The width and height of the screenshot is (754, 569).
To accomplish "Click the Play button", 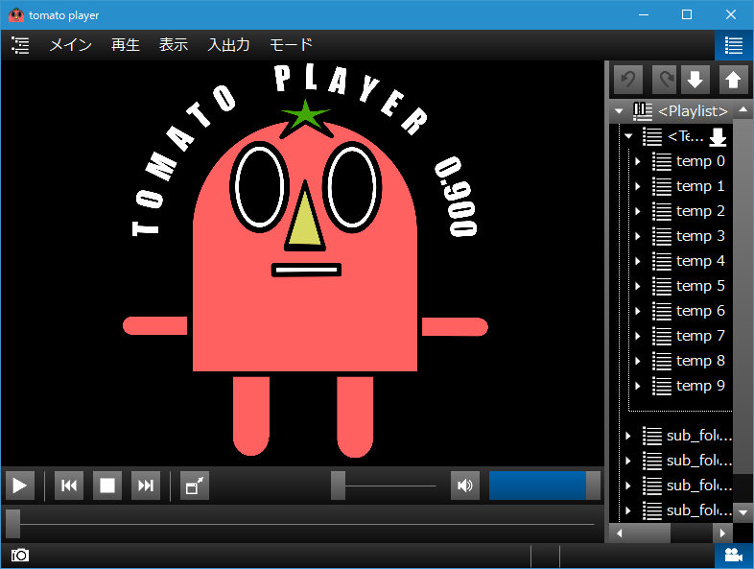I will (x=19, y=486).
